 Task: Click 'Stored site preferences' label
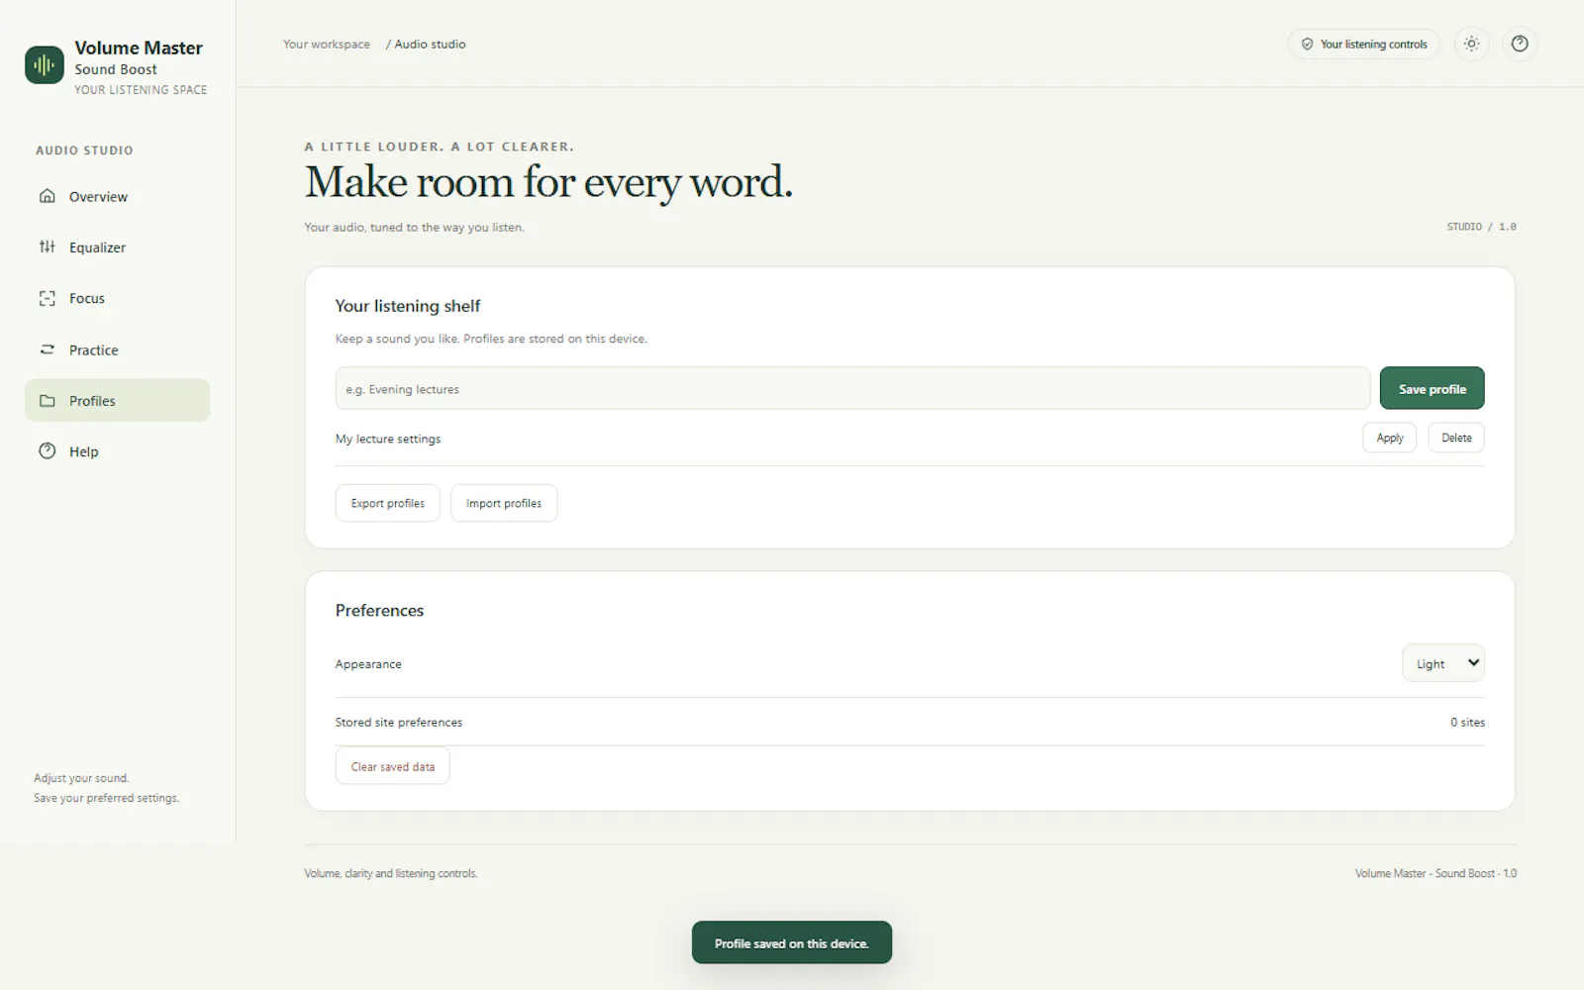(x=399, y=723)
